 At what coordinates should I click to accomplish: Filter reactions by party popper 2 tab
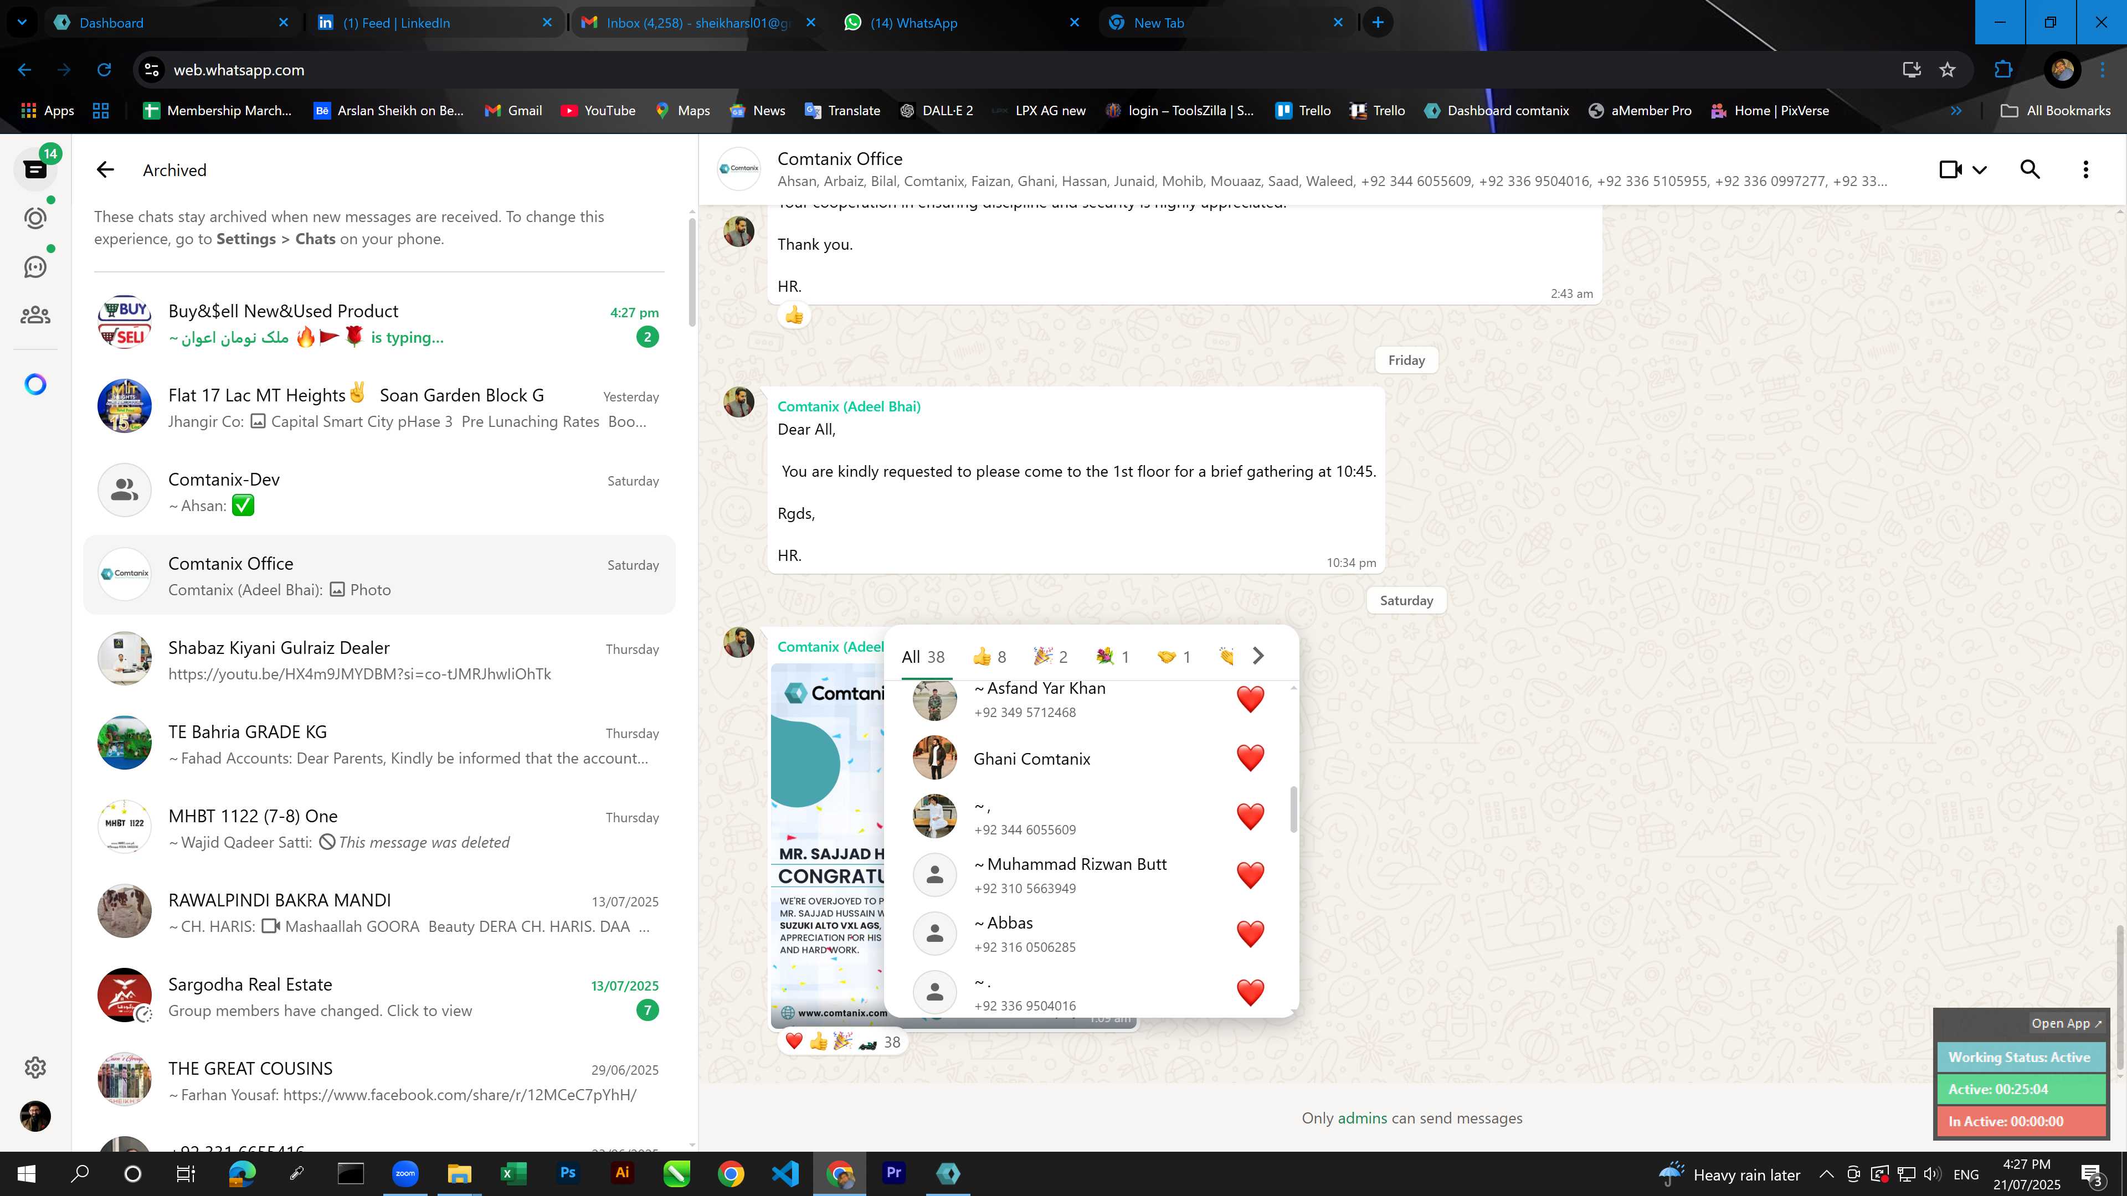(x=1050, y=657)
